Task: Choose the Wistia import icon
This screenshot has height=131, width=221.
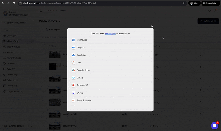Action: [73, 93]
